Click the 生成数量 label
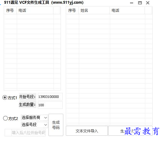The width and height of the screenshot is (162, 141). point(27,105)
